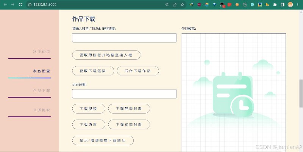Focus the TikTok link input field
The height and width of the screenshot is (152, 303).
[x=124, y=38]
